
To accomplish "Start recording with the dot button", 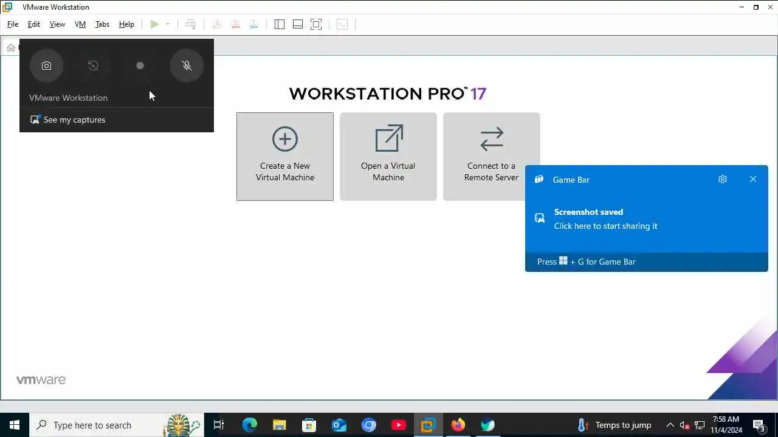I will 140,66.
